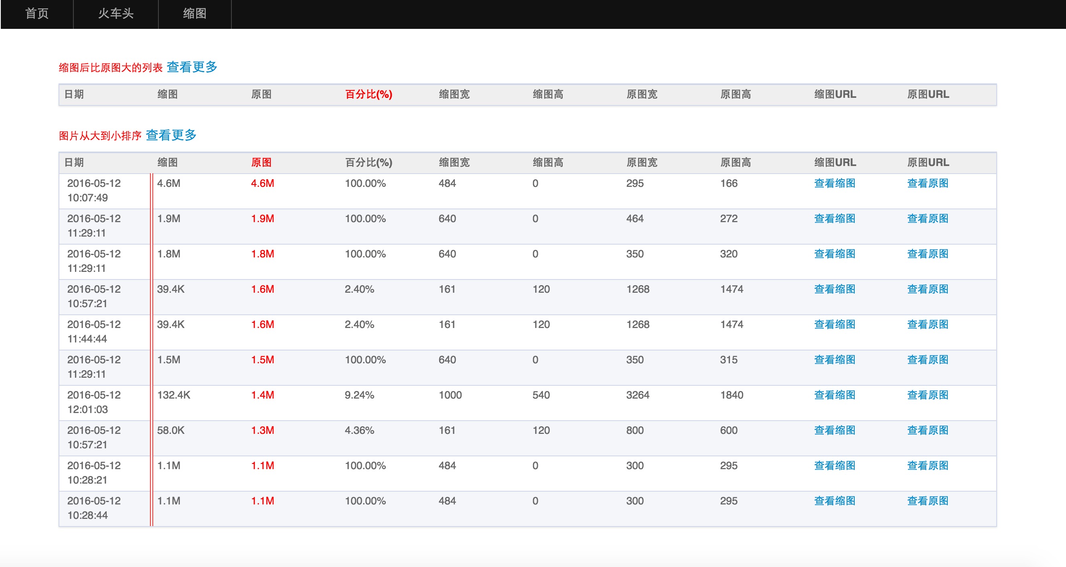The width and height of the screenshot is (1066, 567).
Task: View 查看缩图 for the 10:57:21 39.4K row
Action: (x=834, y=289)
